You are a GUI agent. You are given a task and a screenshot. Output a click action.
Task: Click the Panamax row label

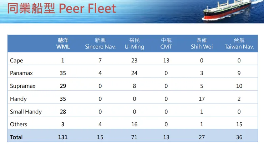click(21, 73)
